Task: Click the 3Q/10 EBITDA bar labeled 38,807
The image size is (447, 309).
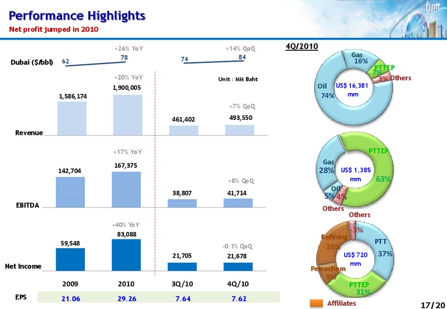Action: pyautogui.click(x=182, y=203)
